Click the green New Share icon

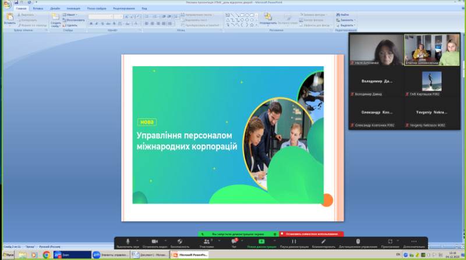point(262,241)
